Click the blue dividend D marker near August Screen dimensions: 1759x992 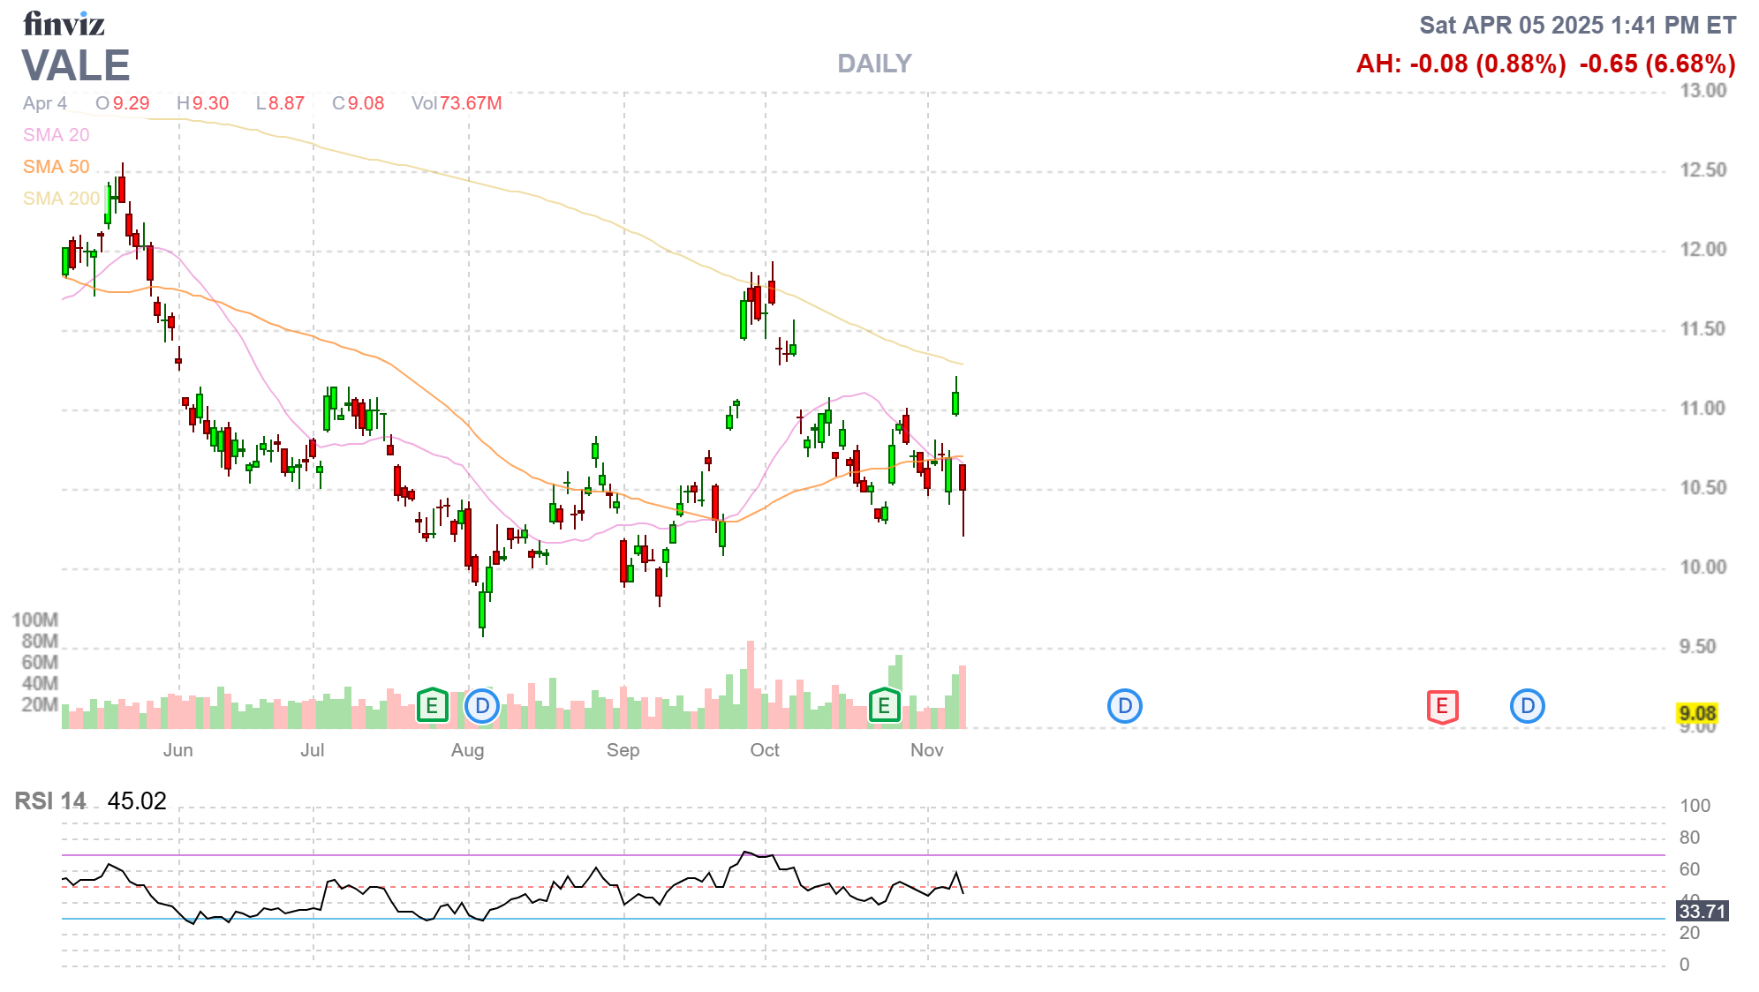pyautogui.click(x=482, y=706)
